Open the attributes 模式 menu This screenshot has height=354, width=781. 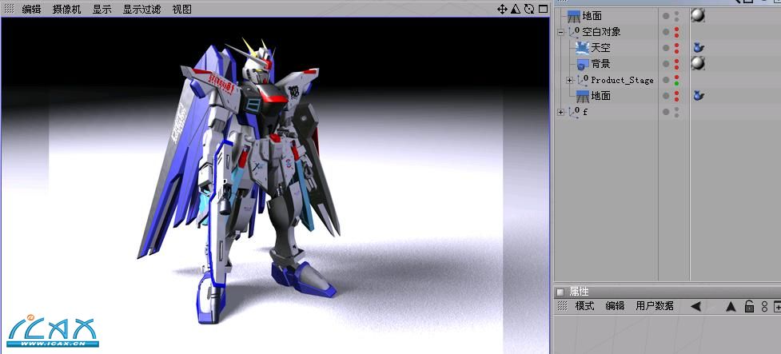(585, 306)
